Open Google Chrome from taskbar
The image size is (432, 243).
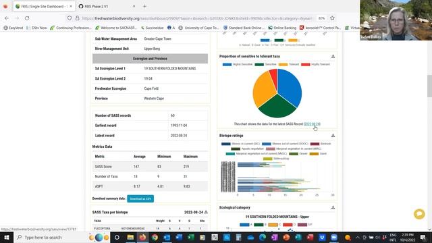click(155, 237)
